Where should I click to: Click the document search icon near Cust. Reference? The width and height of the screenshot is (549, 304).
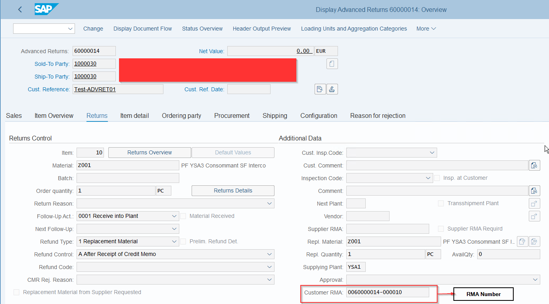coord(320,89)
